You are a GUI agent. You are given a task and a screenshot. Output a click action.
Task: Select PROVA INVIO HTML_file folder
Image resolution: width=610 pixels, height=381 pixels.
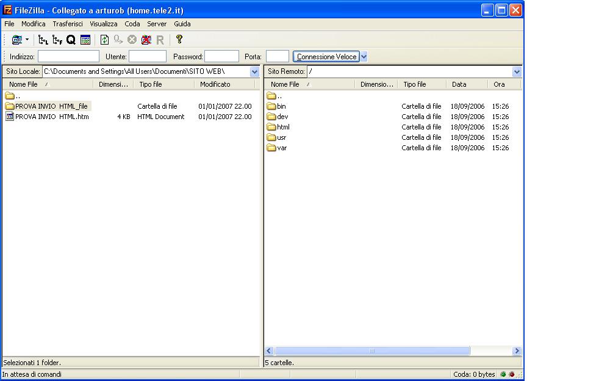[48, 106]
